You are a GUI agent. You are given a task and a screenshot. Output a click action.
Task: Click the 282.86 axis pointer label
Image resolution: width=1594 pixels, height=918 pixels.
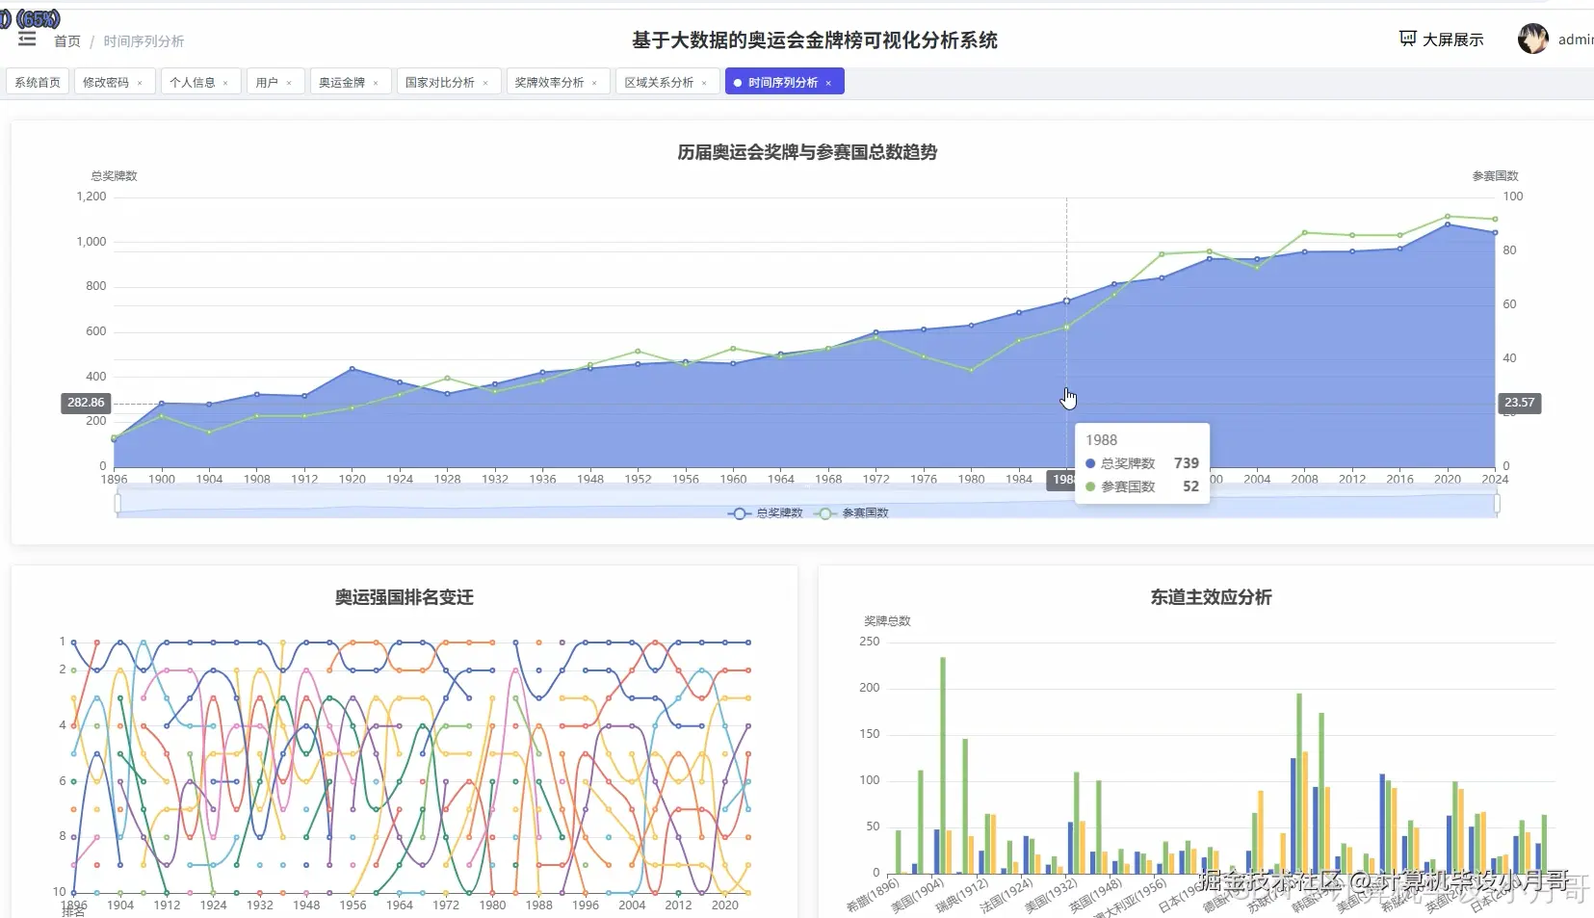(x=86, y=403)
